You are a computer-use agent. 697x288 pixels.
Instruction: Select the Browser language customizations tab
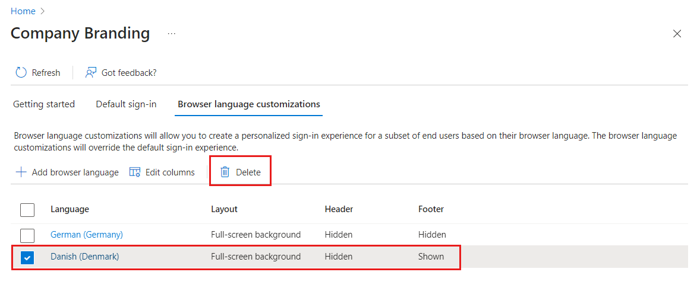tap(249, 104)
